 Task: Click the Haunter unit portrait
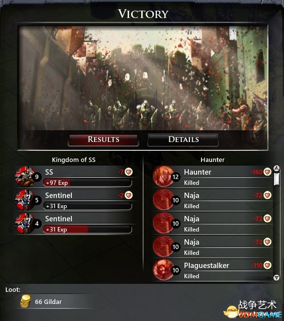[x=163, y=177]
